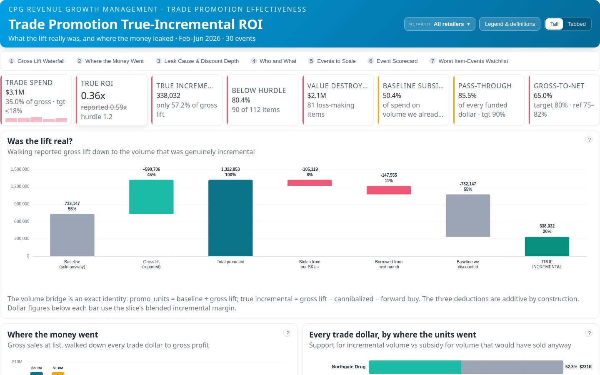Select the Value Destroyed KPI card
Image resolution: width=600 pixels, height=375 pixels.
(338, 100)
